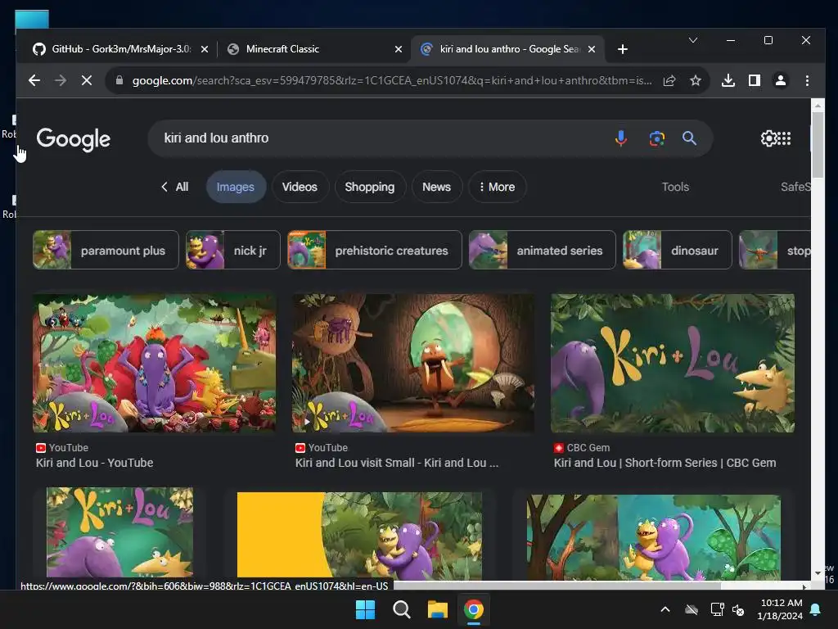Viewport: 838px width, 629px height.
Task: Search by image with Google Lens icon
Action: point(657,138)
